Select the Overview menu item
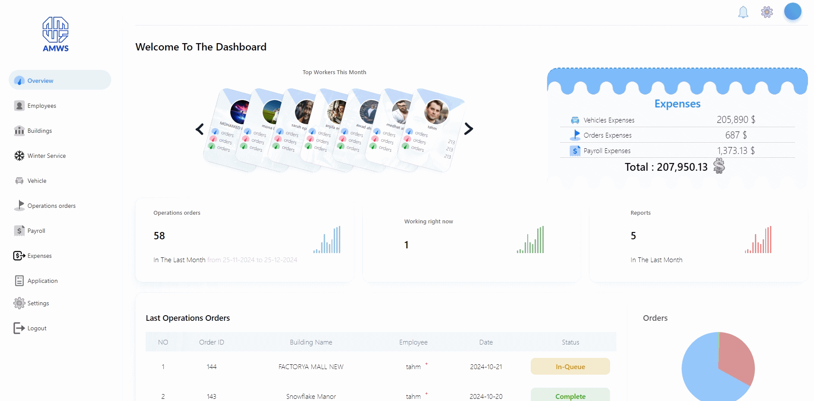The width and height of the screenshot is (814, 401). (x=60, y=81)
